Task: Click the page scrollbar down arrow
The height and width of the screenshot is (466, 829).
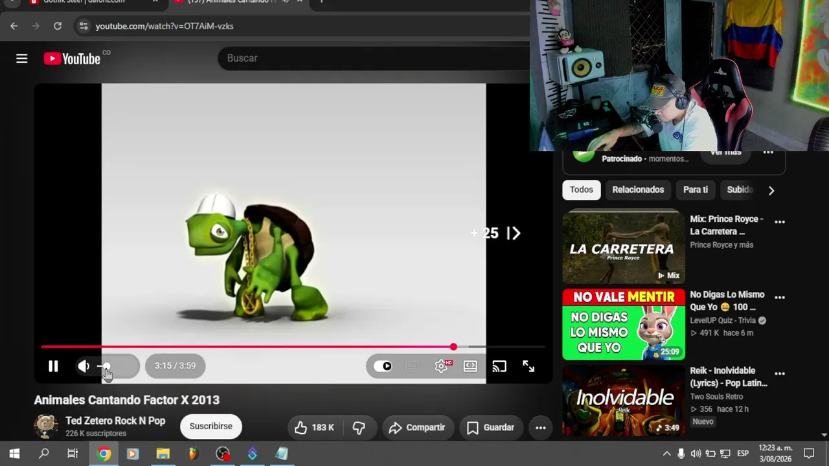Action: [x=824, y=435]
